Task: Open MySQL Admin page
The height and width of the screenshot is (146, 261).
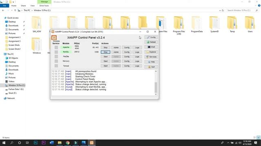Action: 116,52
